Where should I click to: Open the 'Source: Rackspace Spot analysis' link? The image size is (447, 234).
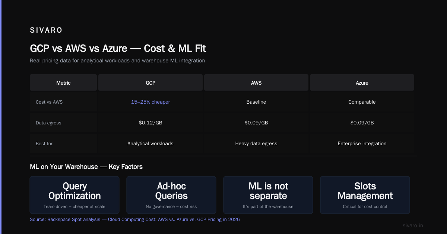(65, 220)
